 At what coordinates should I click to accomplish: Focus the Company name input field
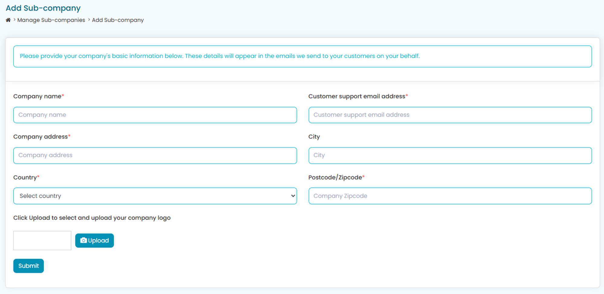155,115
